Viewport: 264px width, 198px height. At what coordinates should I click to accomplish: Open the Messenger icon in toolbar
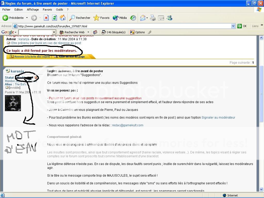(x=169, y=18)
